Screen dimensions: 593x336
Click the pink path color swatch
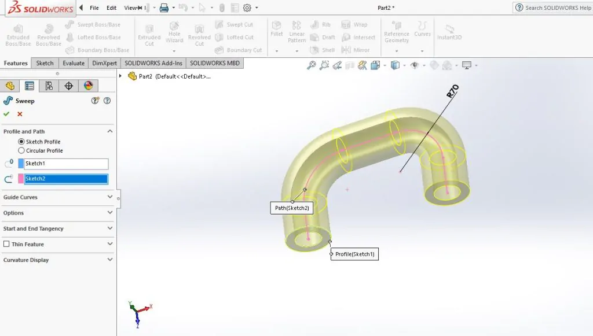pyautogui.click(x=21, y=179)
